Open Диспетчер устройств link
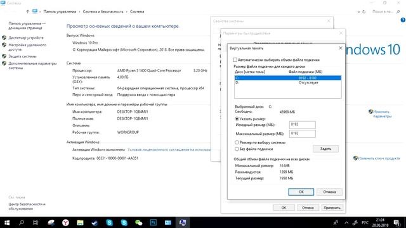The height and width of the screenshot is (228, 406). (x=26, y=38)
